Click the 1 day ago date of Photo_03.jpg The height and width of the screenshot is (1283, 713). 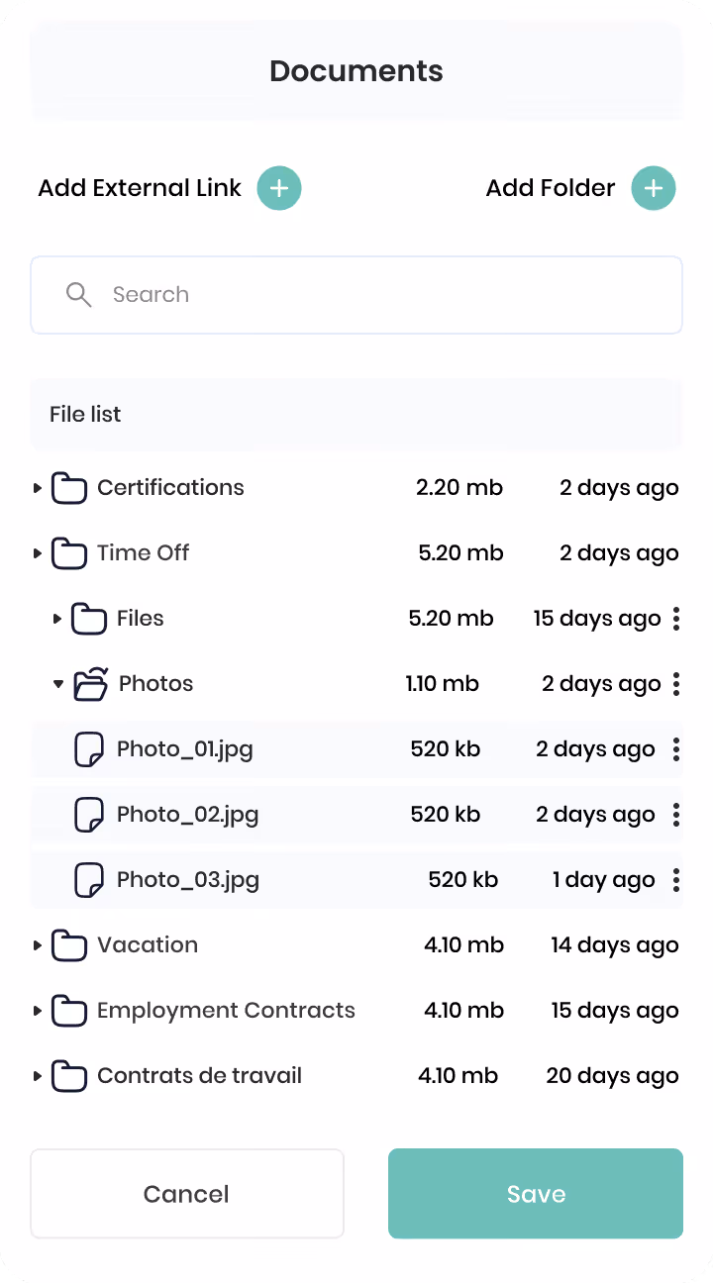coord(604,880)
